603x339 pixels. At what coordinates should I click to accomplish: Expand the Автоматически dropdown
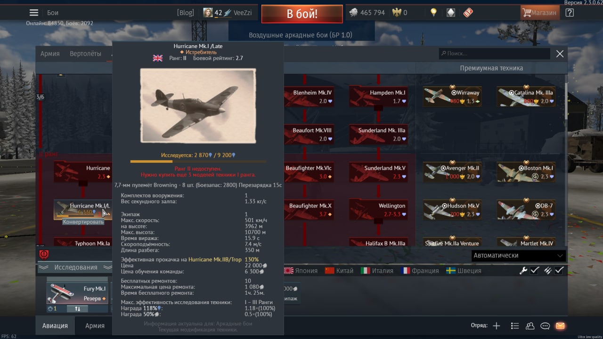[519, 256]
